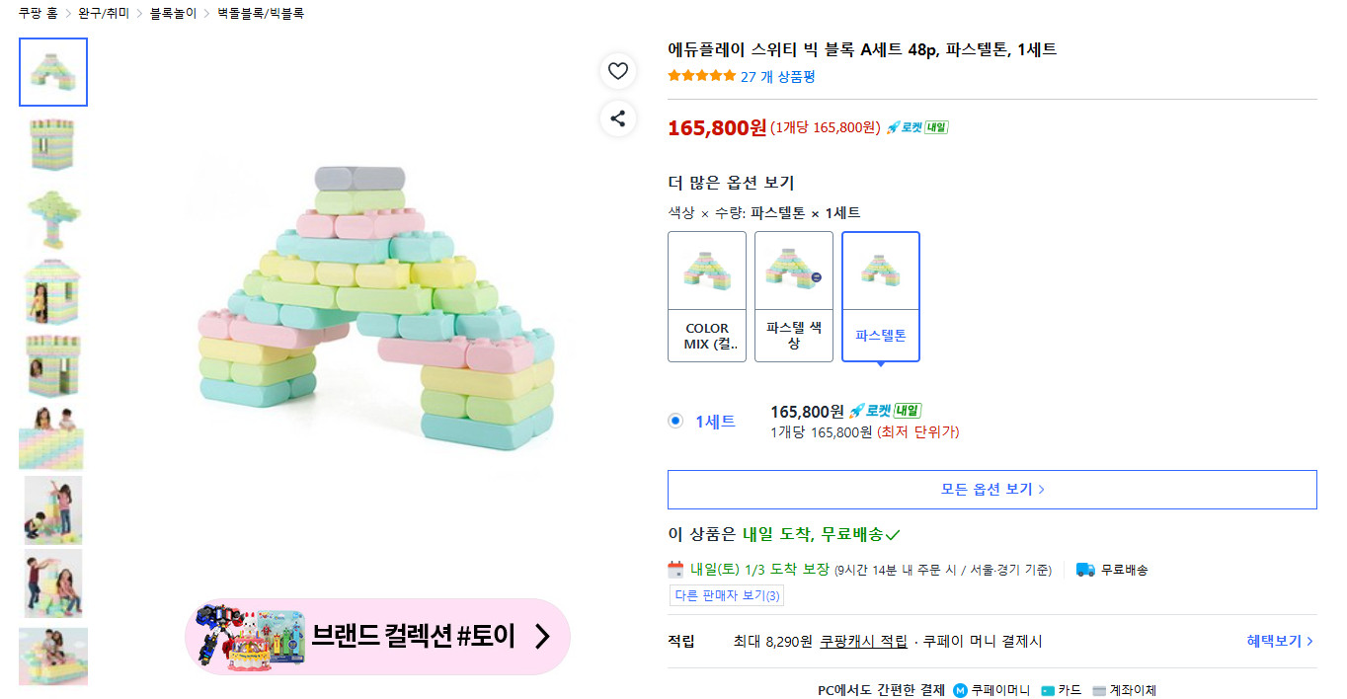This screenshot has width=1347, height=699.
Task: Click the share icon
Action: click(618, 118)
